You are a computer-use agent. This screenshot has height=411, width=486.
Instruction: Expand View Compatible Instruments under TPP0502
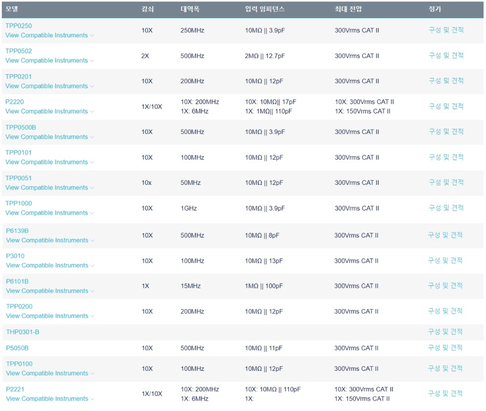click(x=50, y=61)
